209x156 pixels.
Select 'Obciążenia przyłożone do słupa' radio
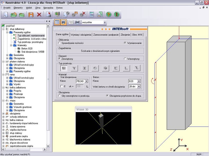[107, 96]
